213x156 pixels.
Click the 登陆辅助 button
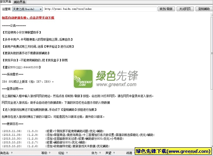[x=204, y=9]
